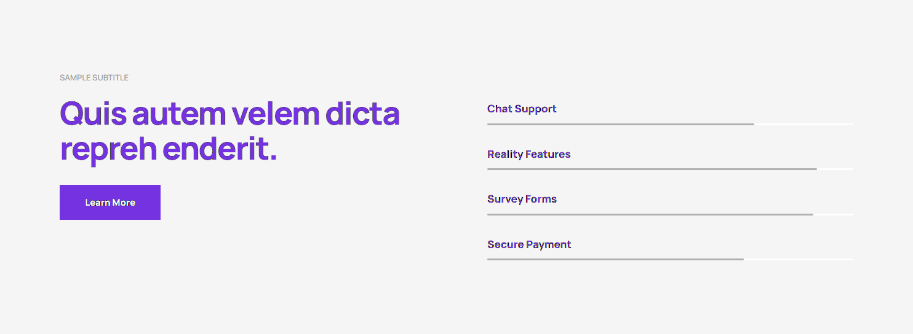Select the Secure Payment label
Image resolution: width=913 pixels, height=334 pixels.
click(529, 244)
